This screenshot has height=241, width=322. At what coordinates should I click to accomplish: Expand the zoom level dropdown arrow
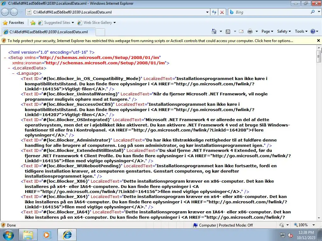coord(314,225)
